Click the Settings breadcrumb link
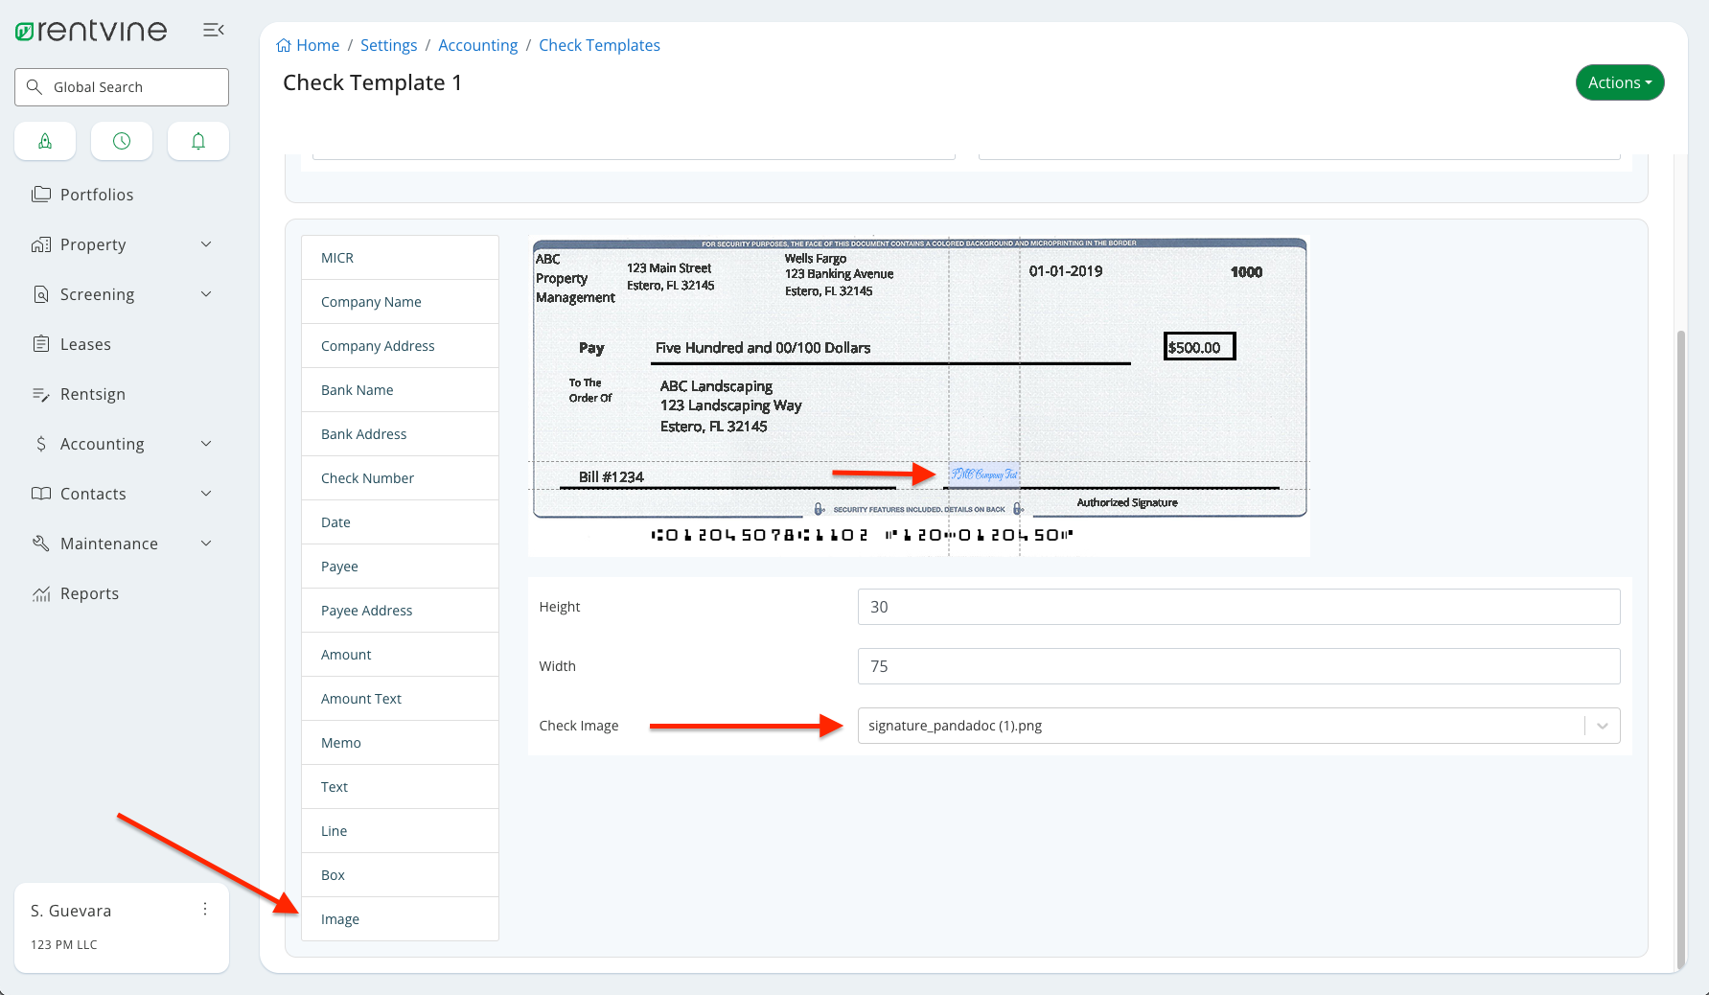1709x995 pixels. coord(388,44)
